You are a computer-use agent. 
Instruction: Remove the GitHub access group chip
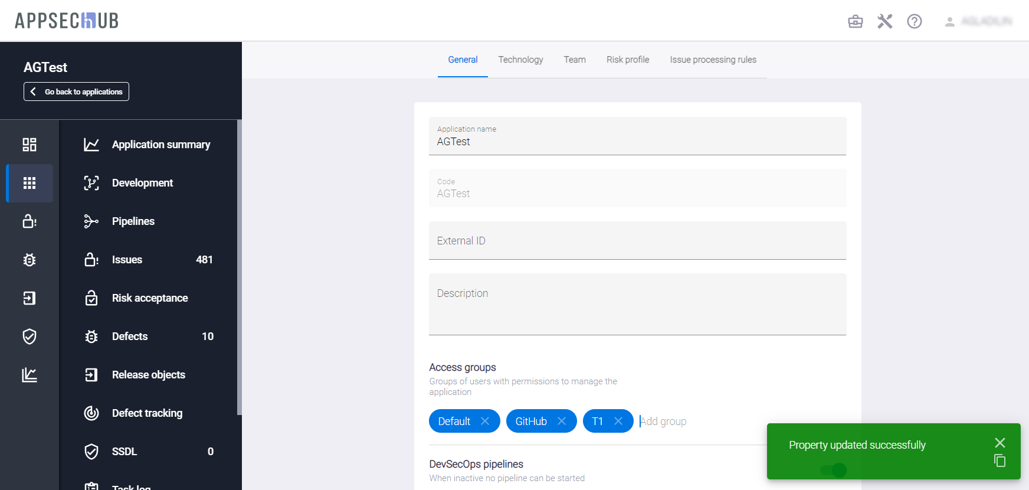pos(562,421)
